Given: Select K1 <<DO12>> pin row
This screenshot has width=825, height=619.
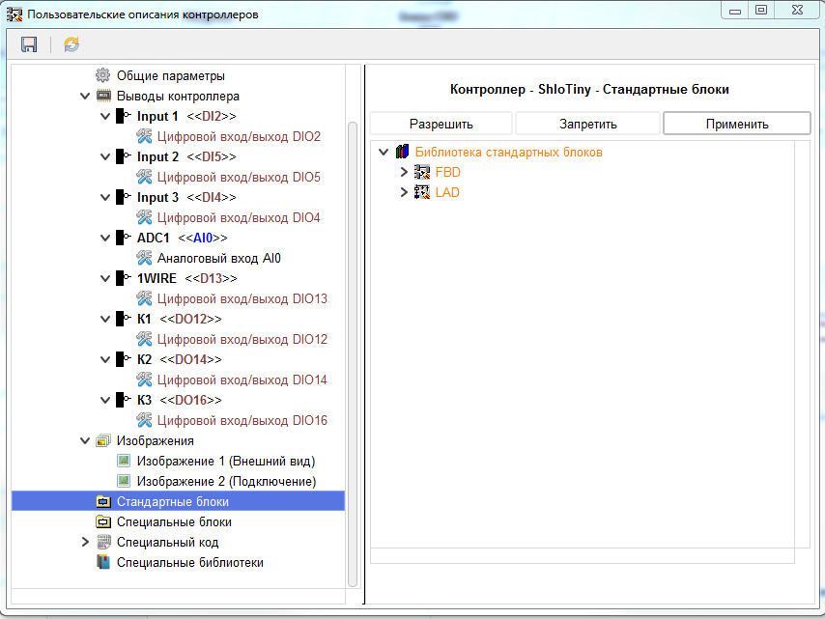Looking at the screenshot, I should [x=180, y=319].
